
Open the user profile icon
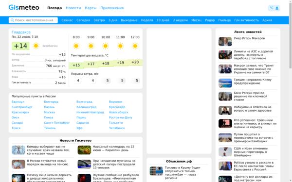coord(277,8)
